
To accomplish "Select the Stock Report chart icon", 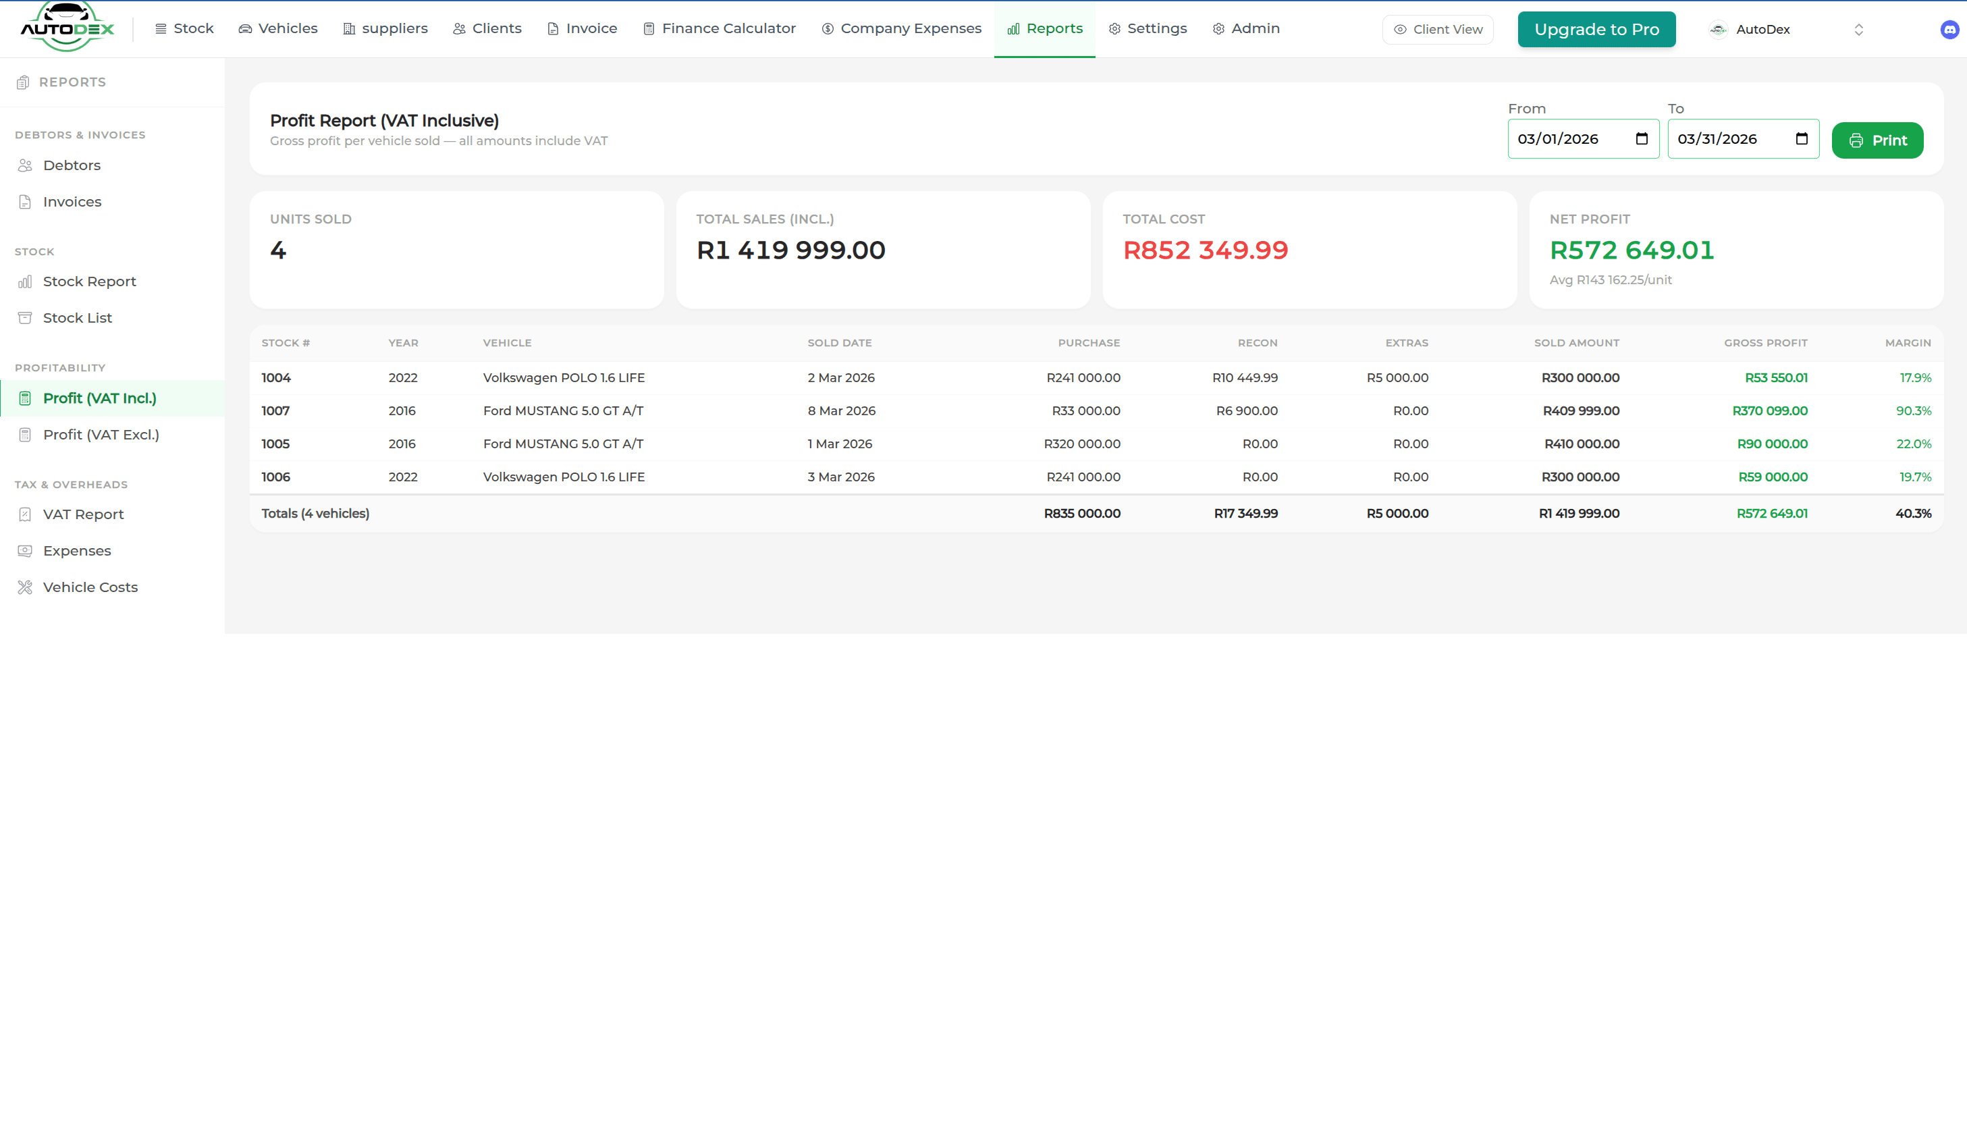I will pos(25,281).
